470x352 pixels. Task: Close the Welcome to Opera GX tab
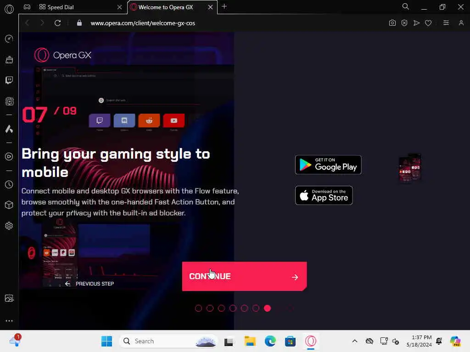(210, 7)
